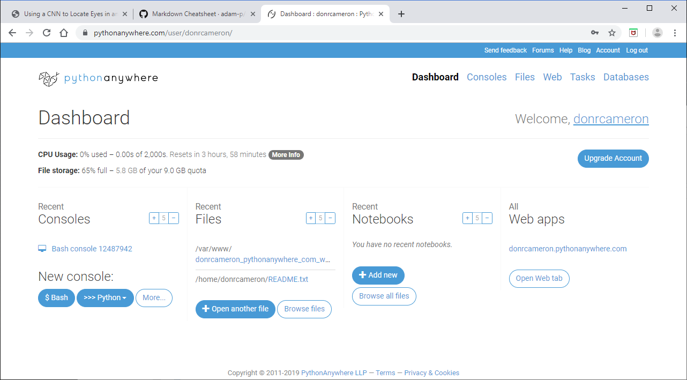Open the Consoles nav item
Image resolution: width=687 pixels, height=380 pixels.
click(487, 77)
